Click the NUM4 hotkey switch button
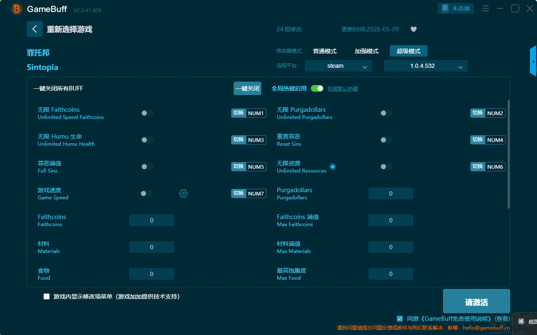Image resolution: width=537 pixels, height=335 pixels. (488, 140)
